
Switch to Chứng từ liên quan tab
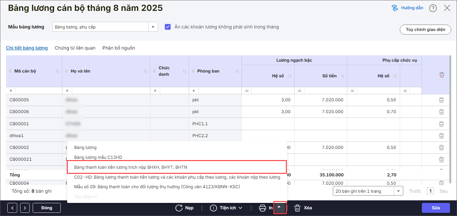tap(75, 48)
